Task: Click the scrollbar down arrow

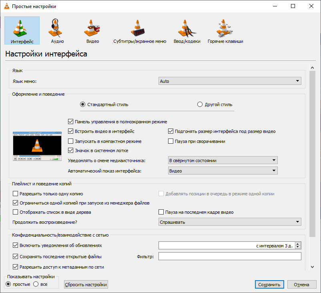Action: click(x=312, y=267)
